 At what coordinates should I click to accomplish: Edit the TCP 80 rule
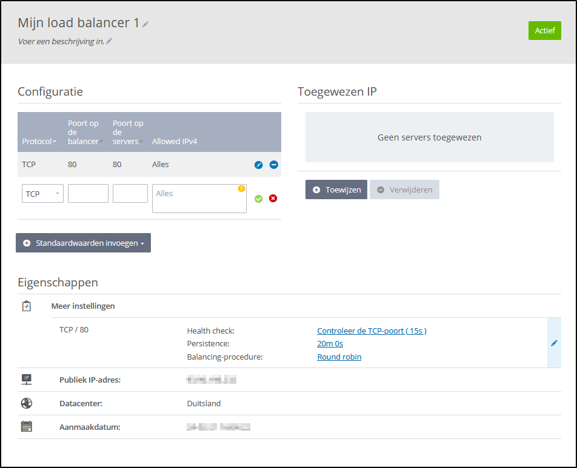coord(259,165)
